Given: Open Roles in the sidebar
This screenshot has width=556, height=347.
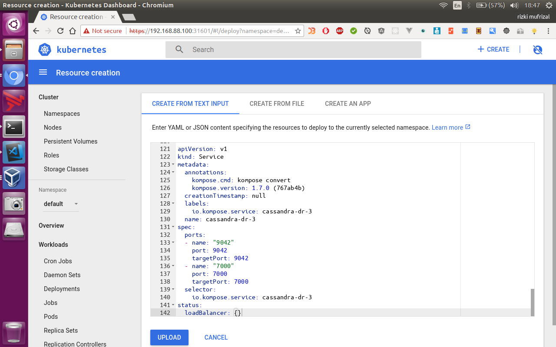Looking at the screenshot, I should coord(51,155).
